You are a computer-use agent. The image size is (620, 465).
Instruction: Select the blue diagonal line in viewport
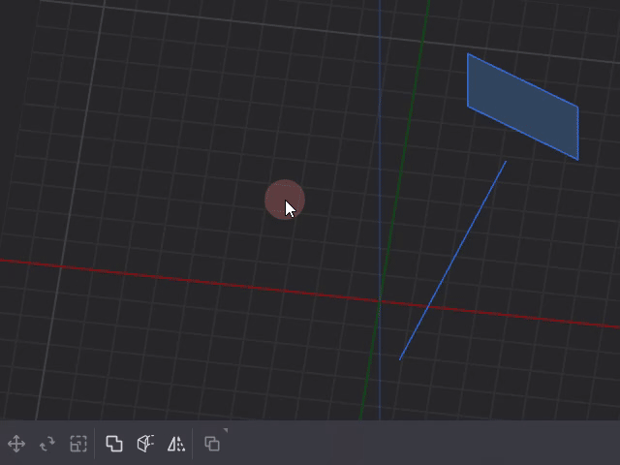(x=452, y=261)
